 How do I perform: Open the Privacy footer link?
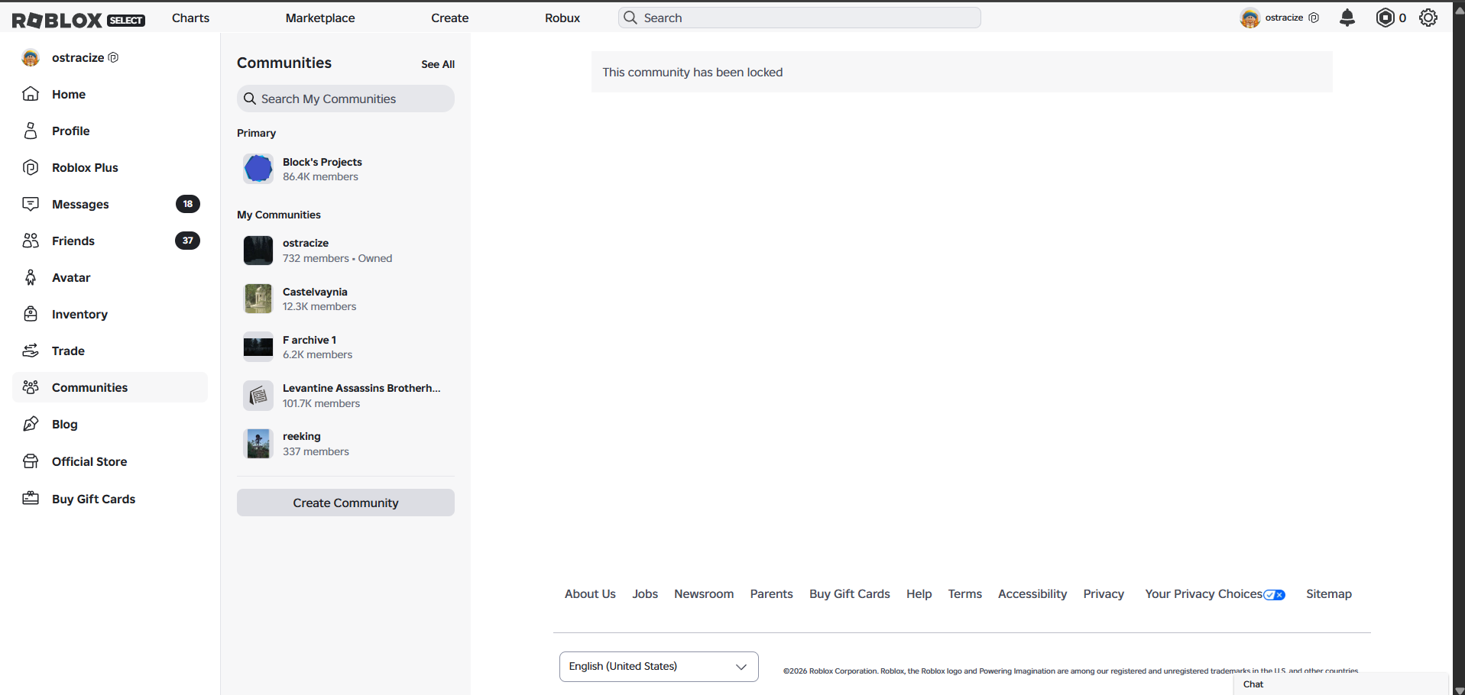tap(1104, 594)
